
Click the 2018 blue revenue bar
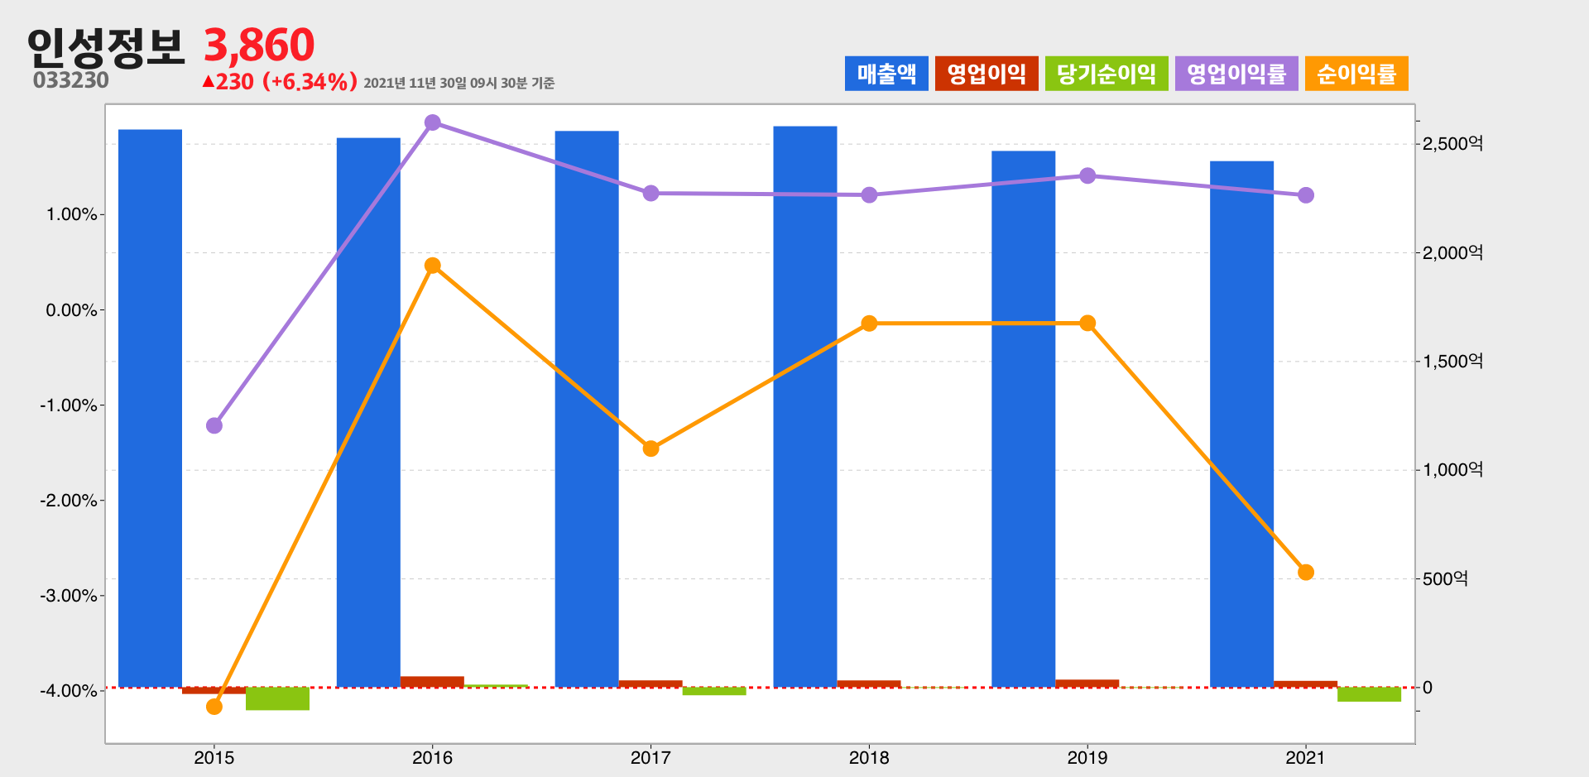(x=805, y=406)
